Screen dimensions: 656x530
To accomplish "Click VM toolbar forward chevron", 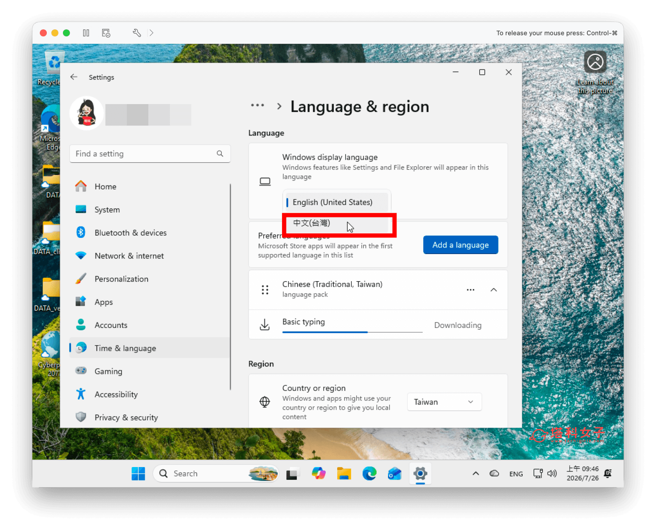I will [151, 33].
